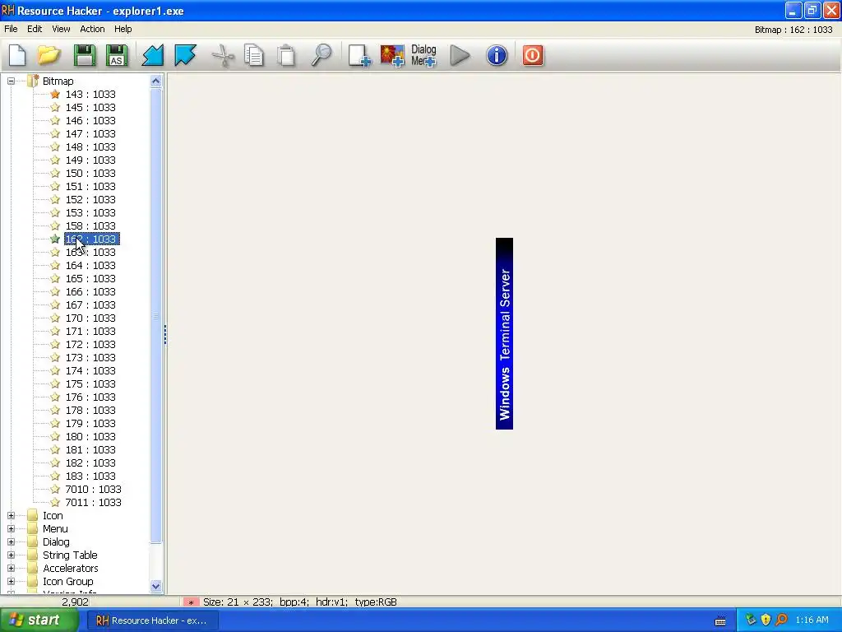Click the Resource Hacker taskbar button
The width and height of the screenshot is (842, 632).
click(x=152, y=620)
